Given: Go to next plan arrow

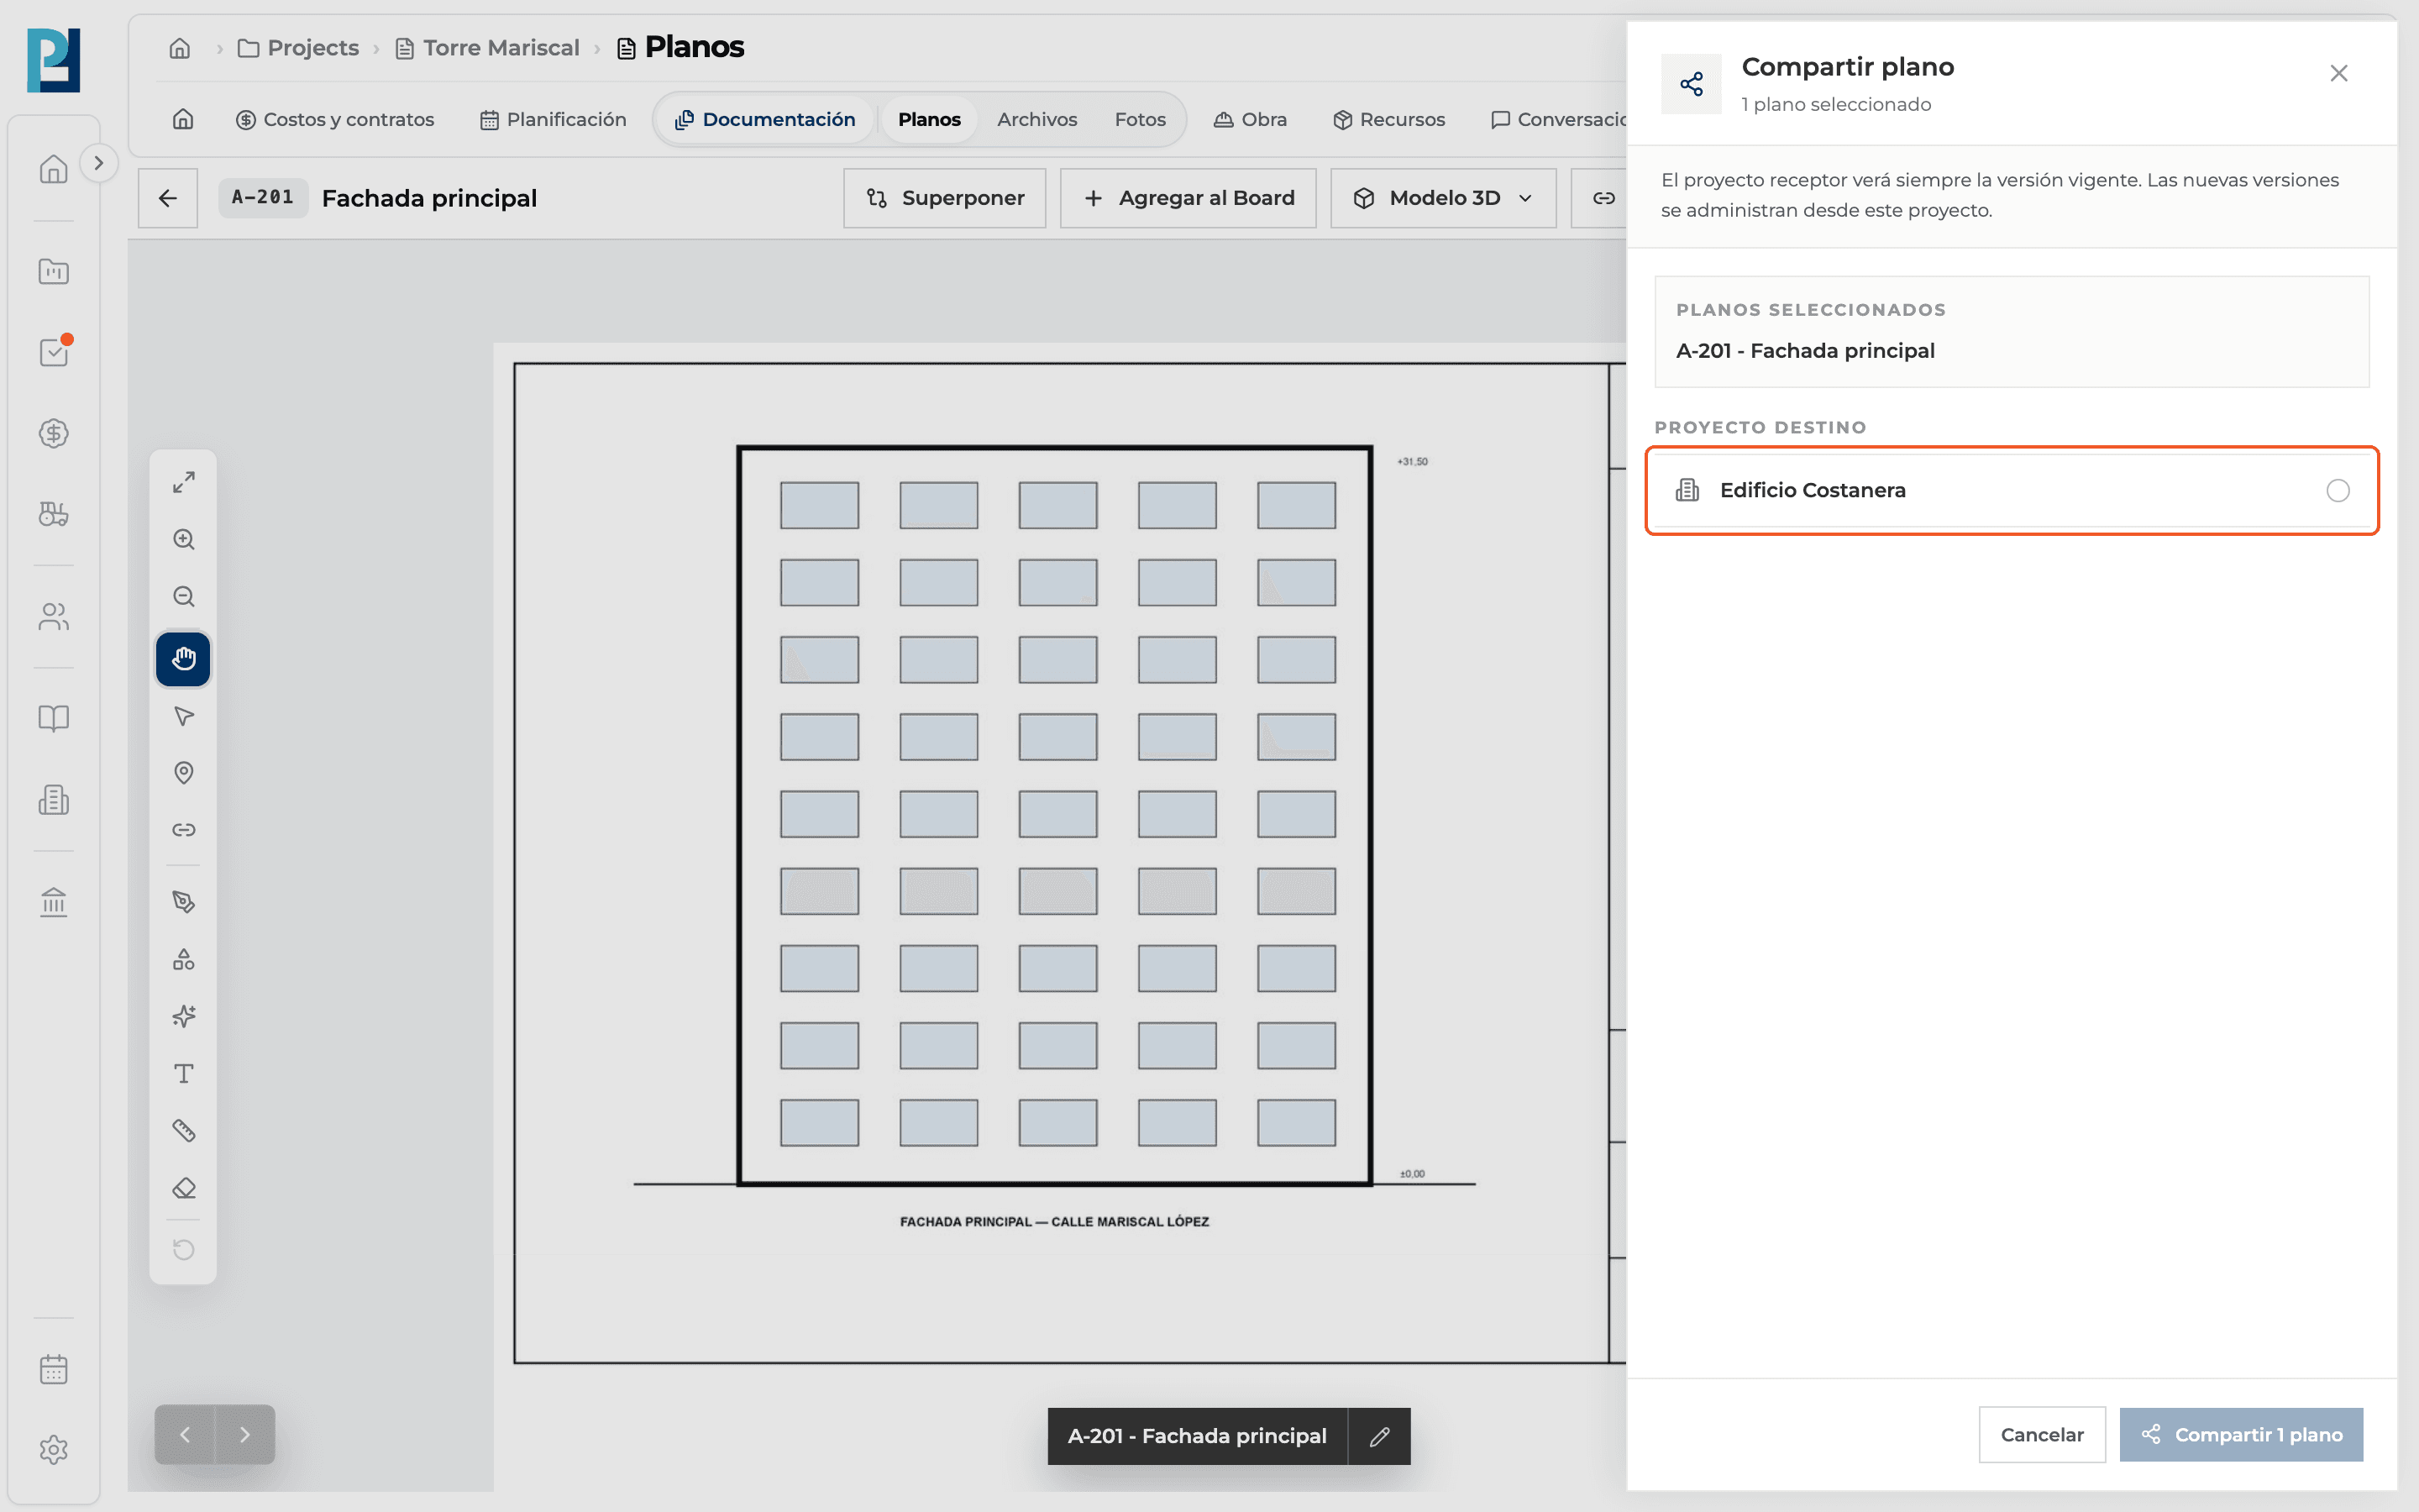Looking at the screenshot, I should click(245, 1435).
